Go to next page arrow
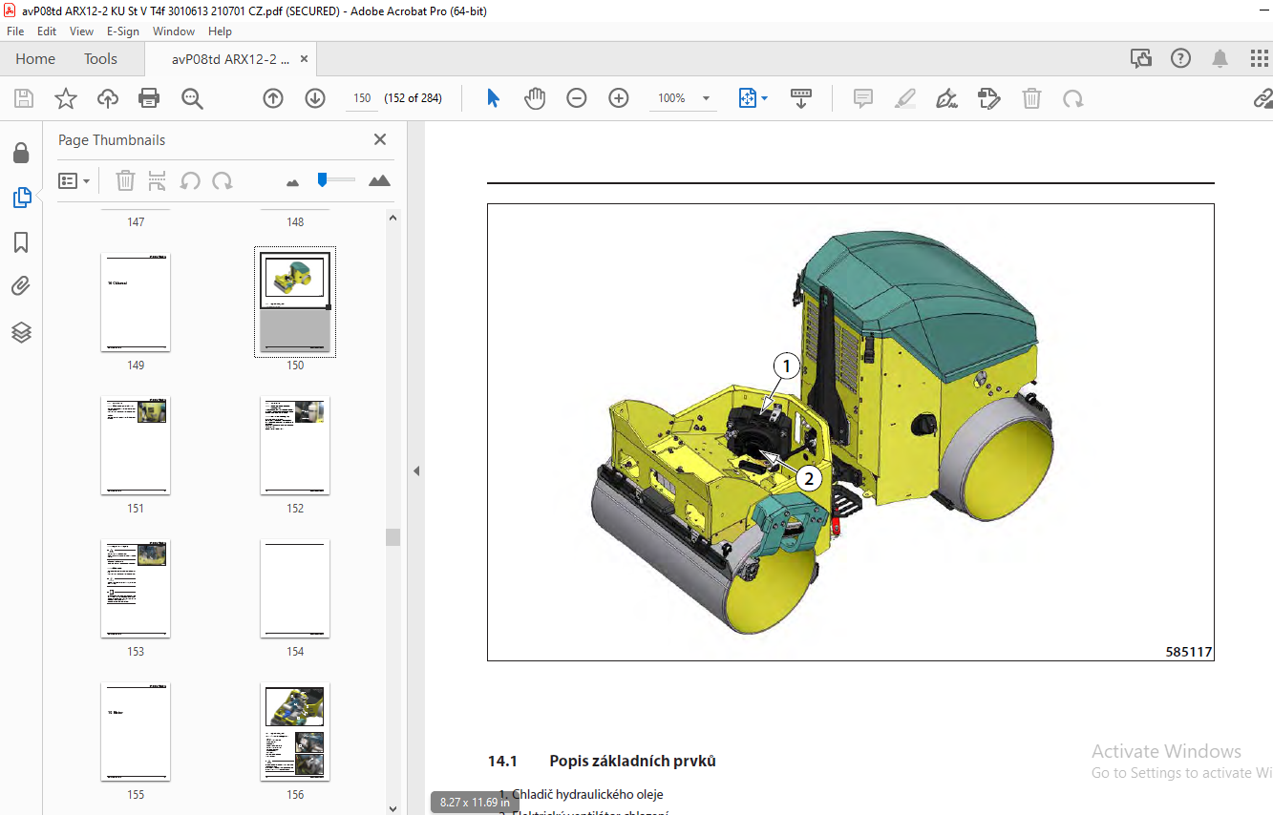This screenshot has height=815, width=1273. (x=315, y=98)
